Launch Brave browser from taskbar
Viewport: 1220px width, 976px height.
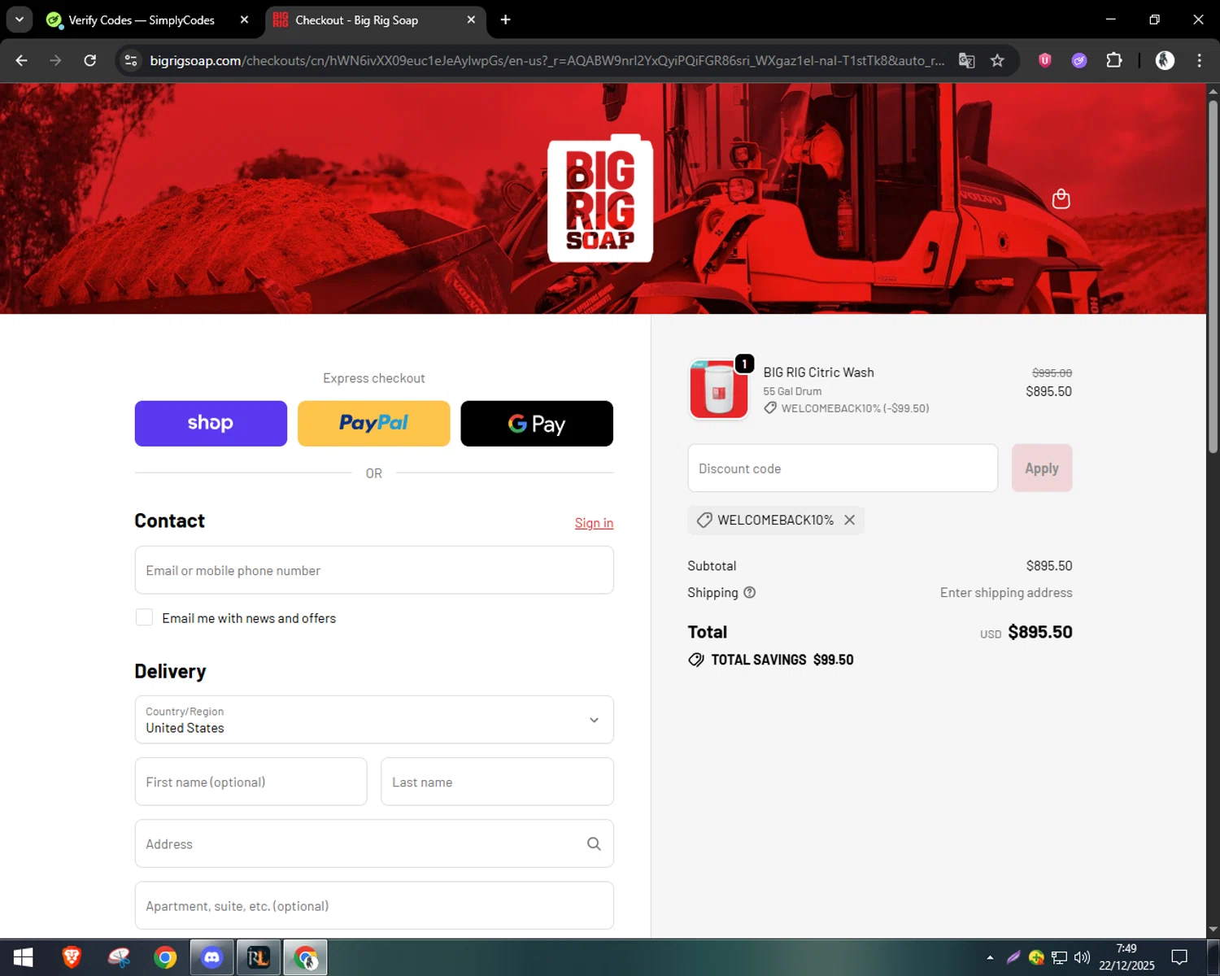click(x=72, y=957)
